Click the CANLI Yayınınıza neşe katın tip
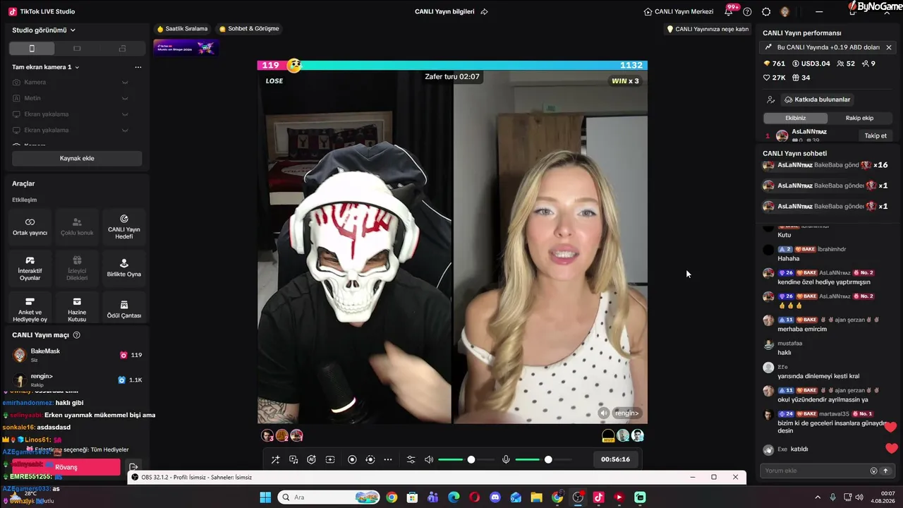The width and height of the screenshot is (903, 508). pos(708,29)
